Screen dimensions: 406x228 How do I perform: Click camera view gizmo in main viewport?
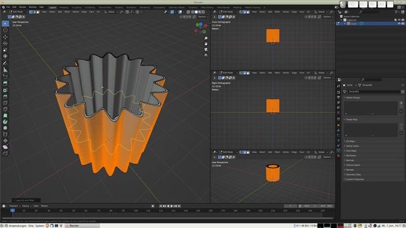[x=206, y=49]
